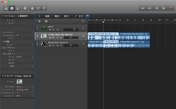This screenshot has height=109, width=176.
Task: Open the 編集 menu
Action: click(48, 16)
